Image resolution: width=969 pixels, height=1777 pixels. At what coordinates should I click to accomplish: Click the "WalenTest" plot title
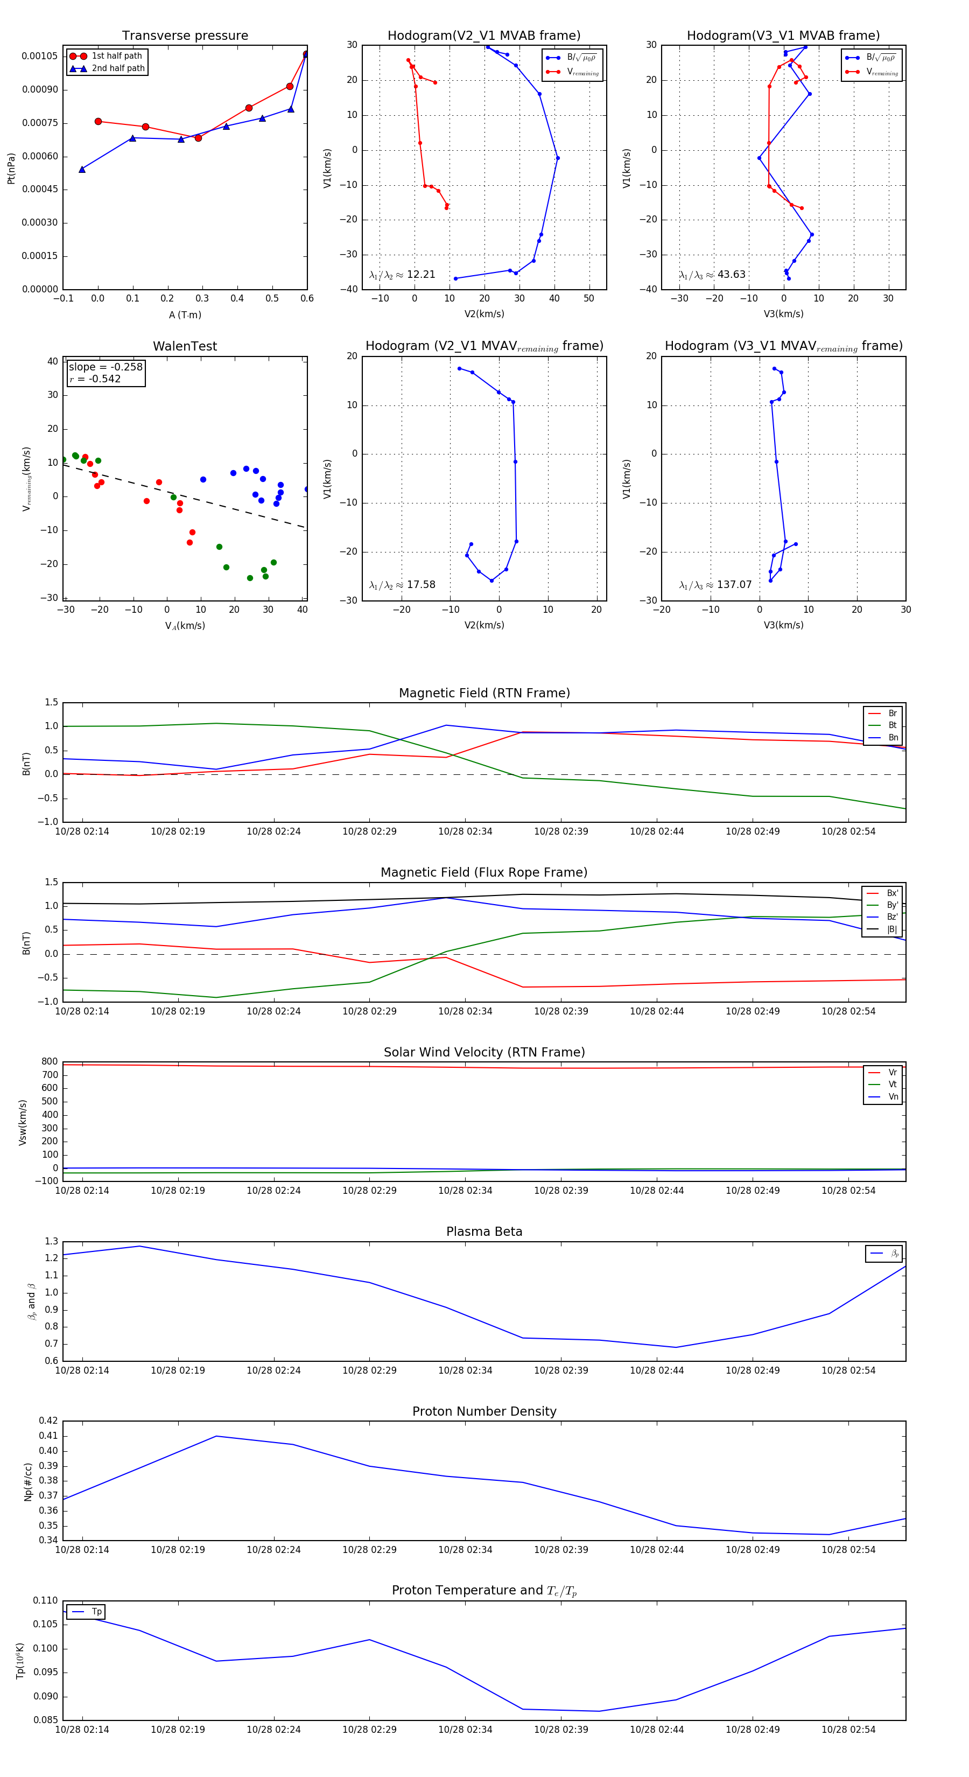tap(185, 346)
